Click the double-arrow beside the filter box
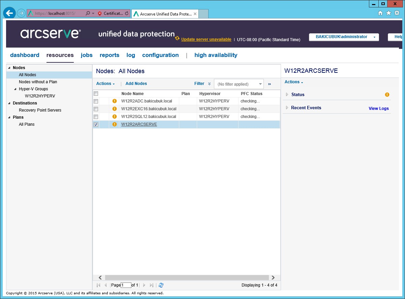Viewport: 405px width, 299px height. click(x=270, y=84)
